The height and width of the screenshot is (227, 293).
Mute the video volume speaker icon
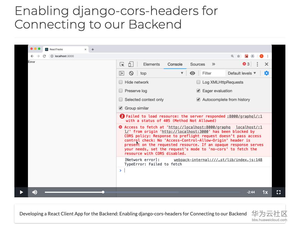tap(34, 192)
